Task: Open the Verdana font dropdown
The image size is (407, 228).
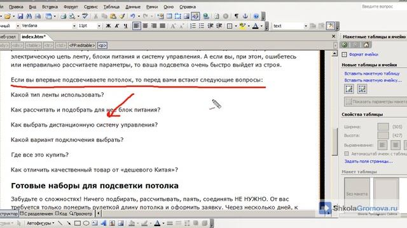Action: point(74,26)
